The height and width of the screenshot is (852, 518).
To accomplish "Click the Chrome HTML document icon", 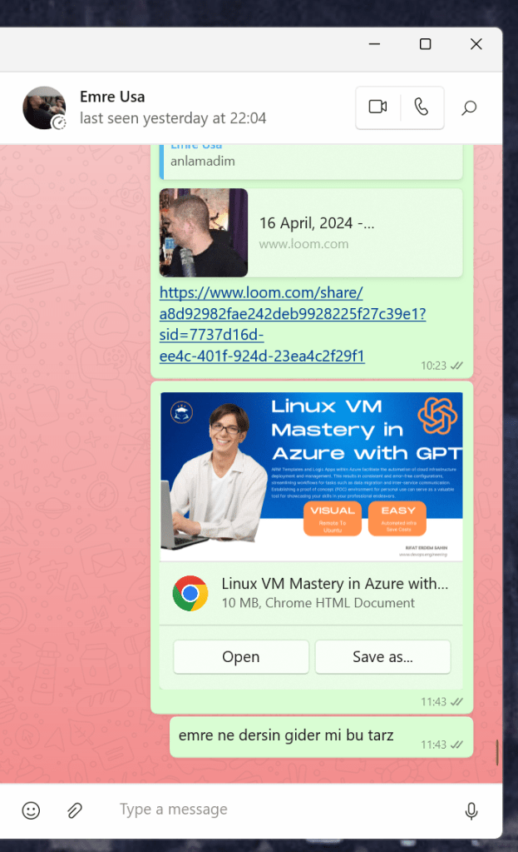I will [x=190, y=593].
